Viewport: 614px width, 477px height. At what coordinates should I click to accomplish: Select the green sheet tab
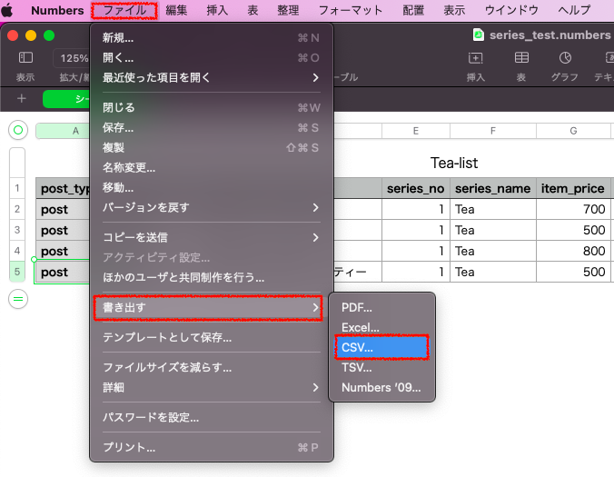pyautogui.click(x=66, y=99)
